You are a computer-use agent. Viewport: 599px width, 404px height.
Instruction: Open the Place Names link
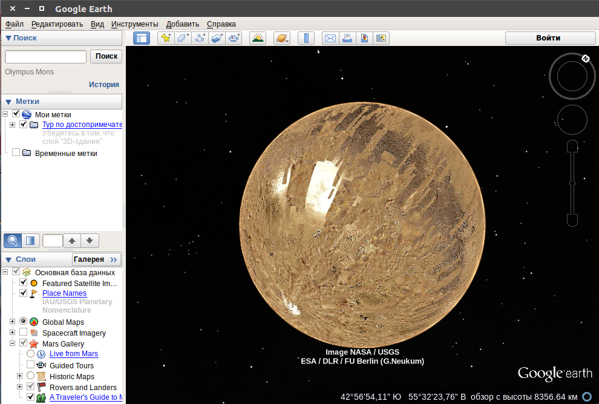click(65, 293)
